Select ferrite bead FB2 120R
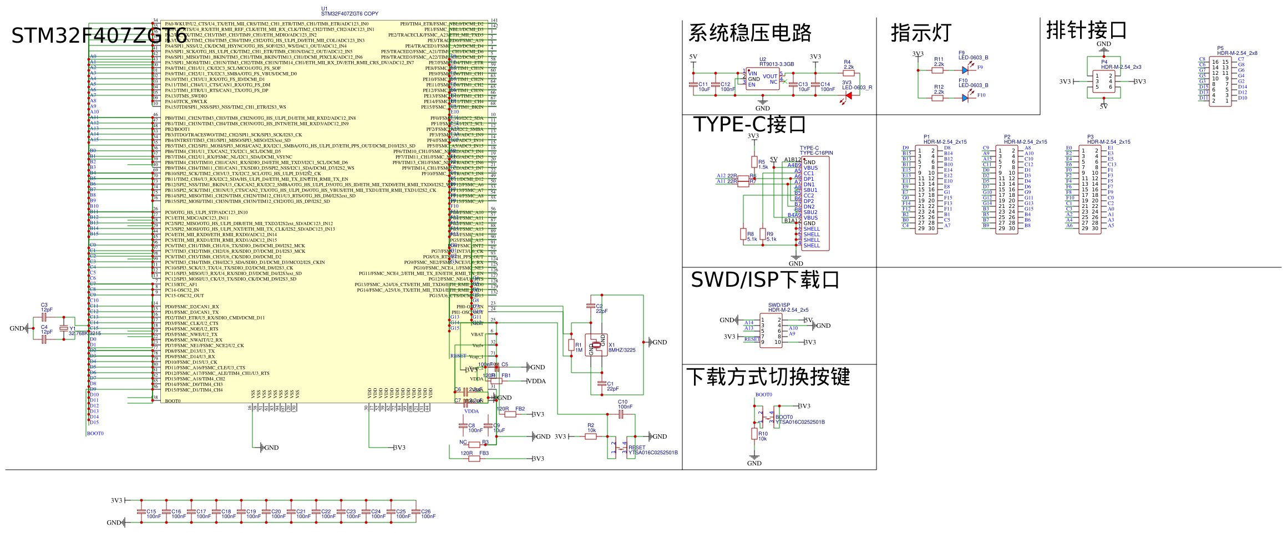This screenshot has width=1287, height=533. pyautogui.click(x=510, y=414)
